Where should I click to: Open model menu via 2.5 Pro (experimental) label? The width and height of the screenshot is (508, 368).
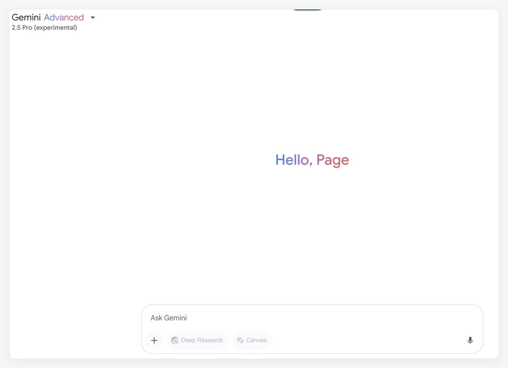(x=44, y=28)
